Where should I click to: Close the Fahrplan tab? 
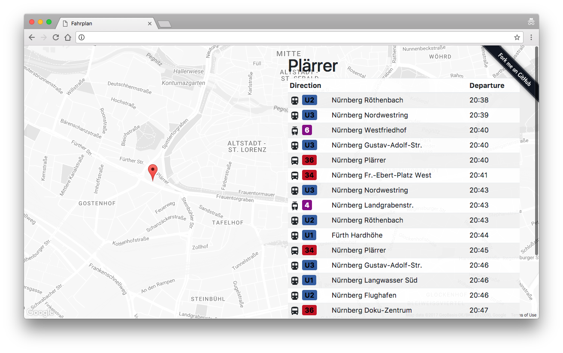coord(149,24)
